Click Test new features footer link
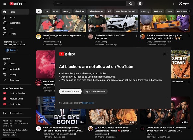This screenshot has width=193, height=140. point(10,135)
